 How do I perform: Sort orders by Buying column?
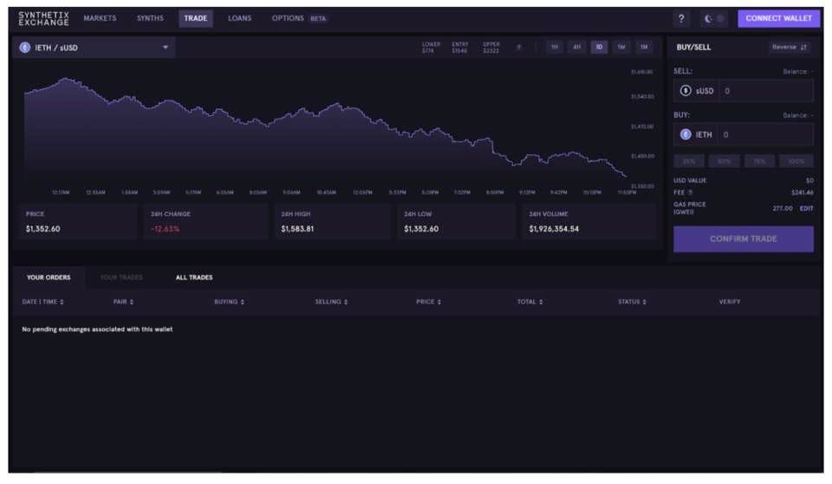coord(229,302)
